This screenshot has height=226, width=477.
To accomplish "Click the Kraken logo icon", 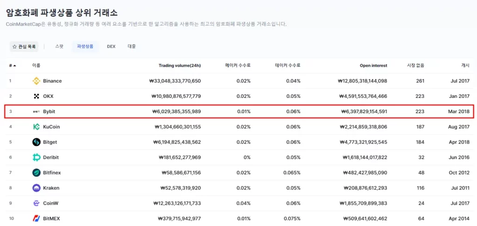I will (36, 188).
